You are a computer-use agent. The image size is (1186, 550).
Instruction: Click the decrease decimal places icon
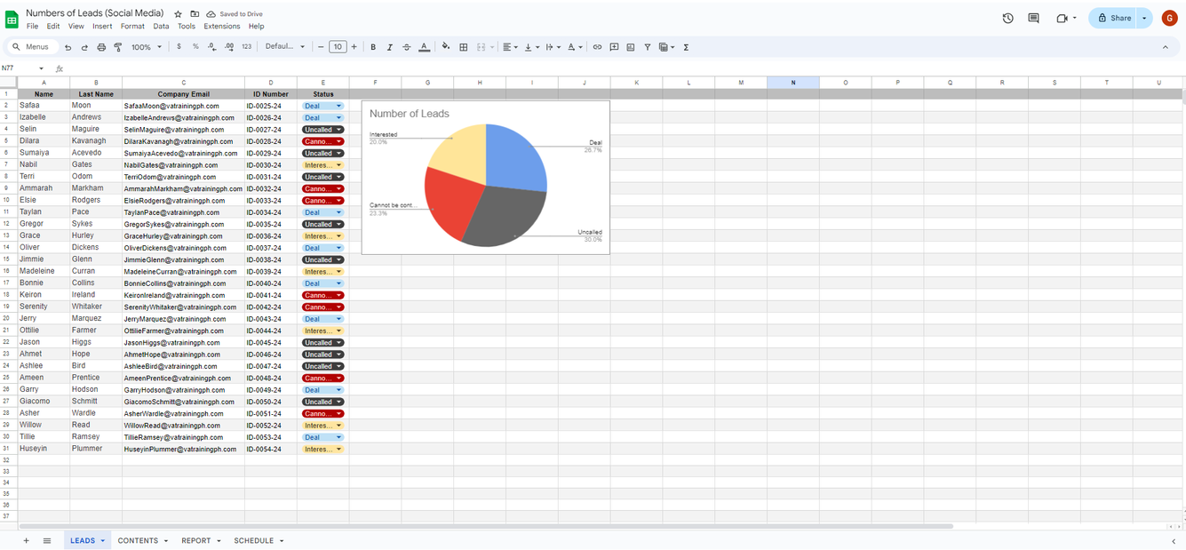click(212, 47)
